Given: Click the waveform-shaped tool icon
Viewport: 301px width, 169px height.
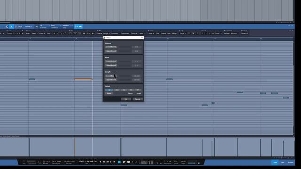Looking at the screenshot, I should (x=20, y=27).
